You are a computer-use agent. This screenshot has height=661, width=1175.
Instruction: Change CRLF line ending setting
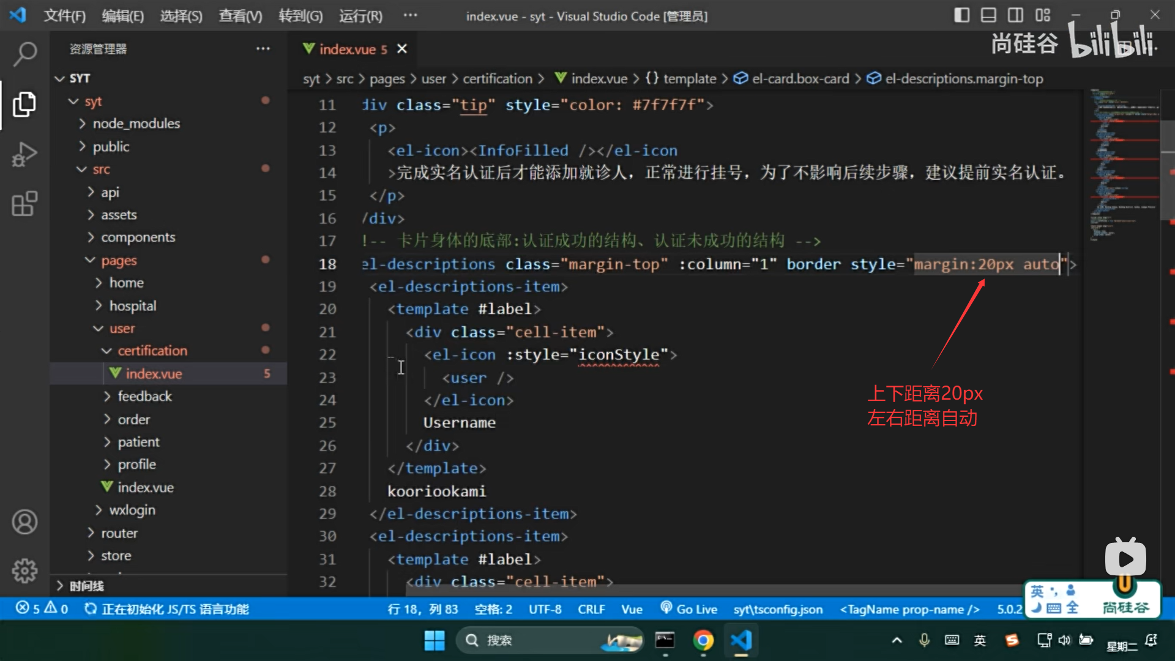click(x=591, y=609)
